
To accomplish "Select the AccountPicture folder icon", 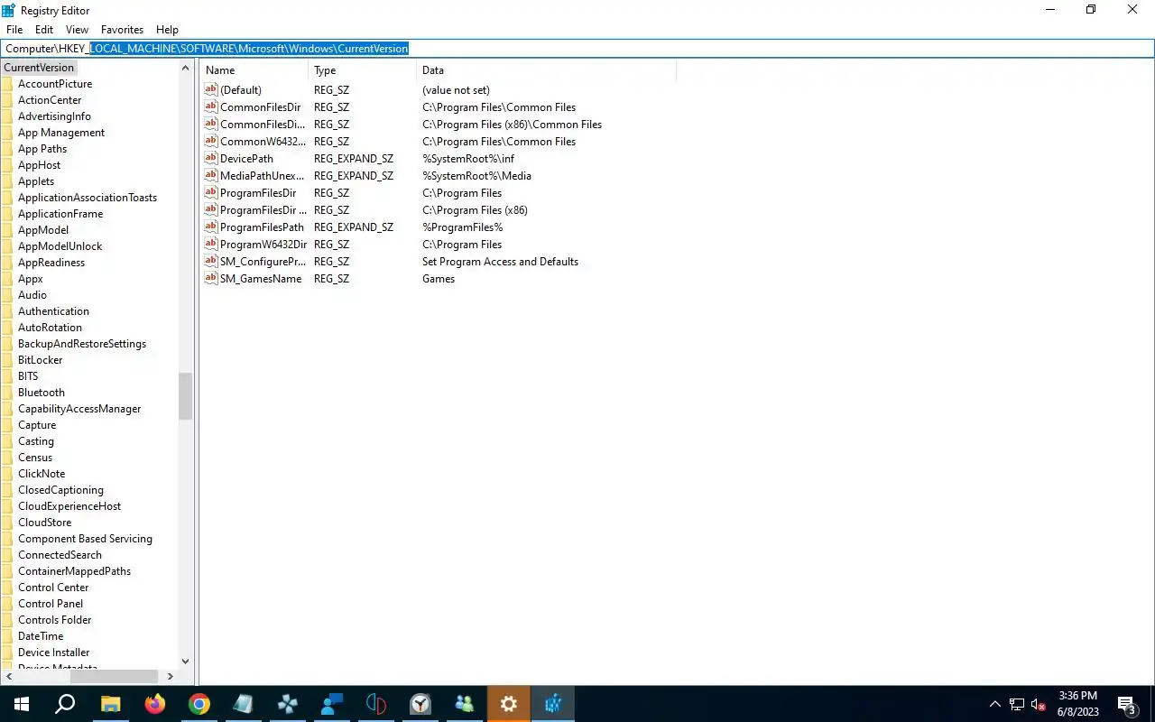I will point(7,84).
